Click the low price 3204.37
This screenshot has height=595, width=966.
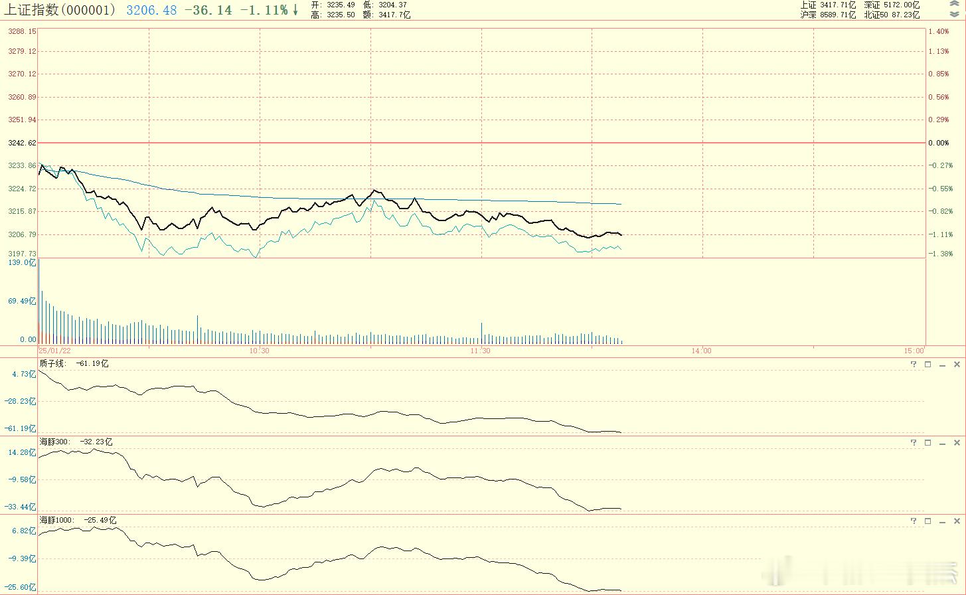tap(392, 5)
